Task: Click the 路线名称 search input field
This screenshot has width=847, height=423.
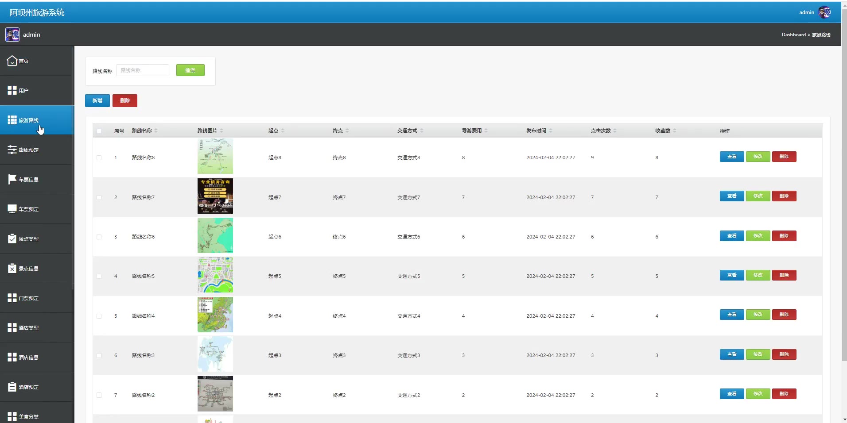Action: (x=143, y=70)
